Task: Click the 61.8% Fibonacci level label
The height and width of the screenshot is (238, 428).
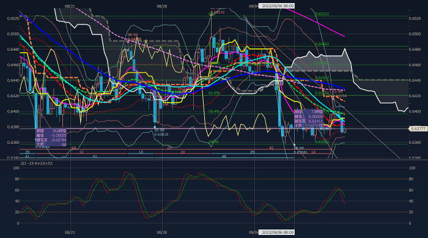Action: click(214, 93)
